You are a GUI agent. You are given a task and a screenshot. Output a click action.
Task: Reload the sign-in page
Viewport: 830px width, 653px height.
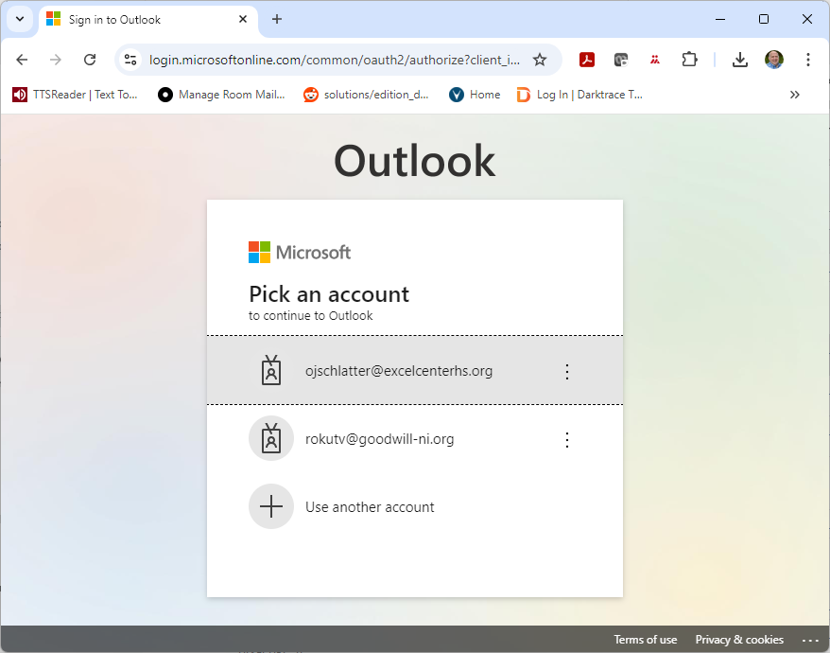[x=90, y=60]
